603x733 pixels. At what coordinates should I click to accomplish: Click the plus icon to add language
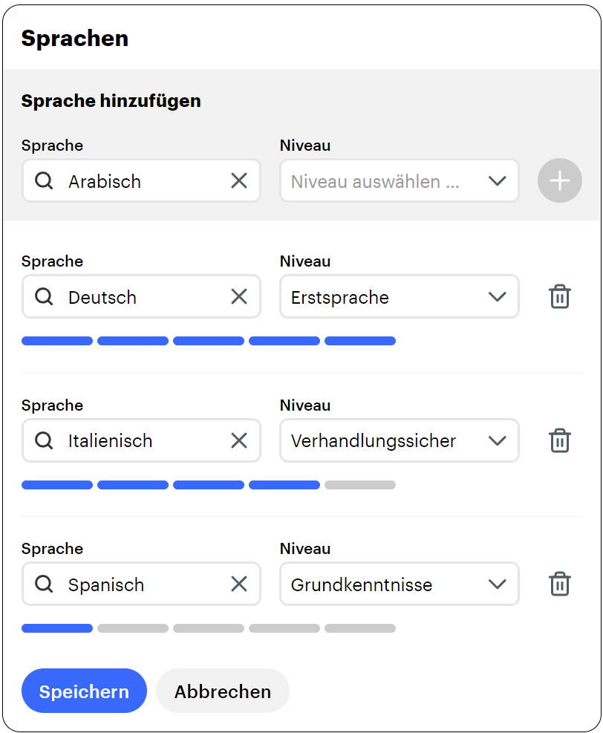[x=560, y=180]
